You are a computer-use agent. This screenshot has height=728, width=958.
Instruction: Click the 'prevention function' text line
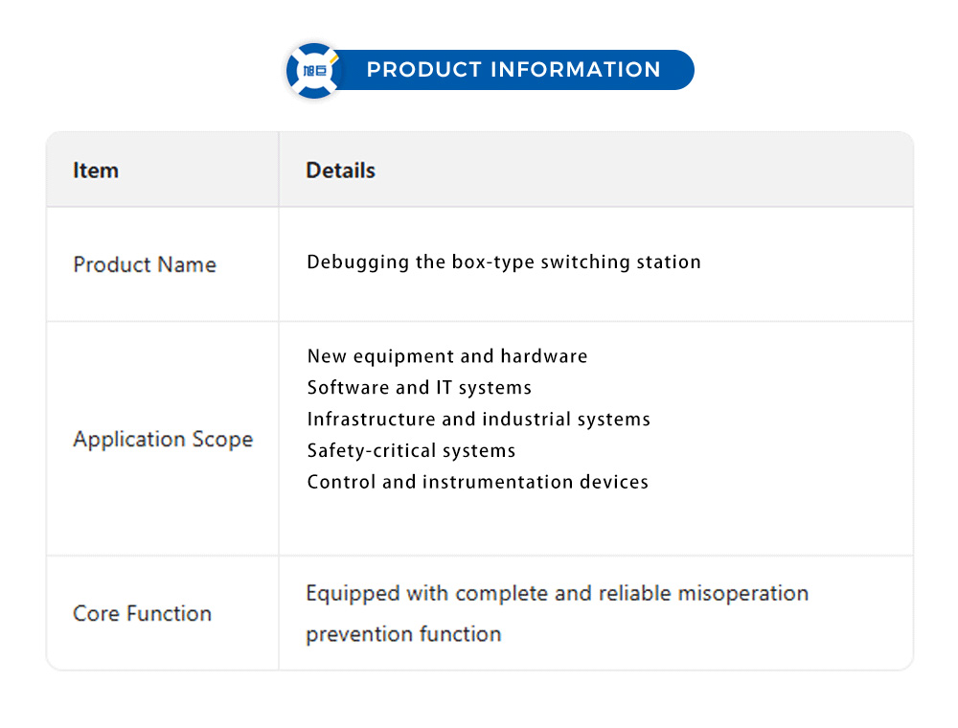tap(403, 634)
